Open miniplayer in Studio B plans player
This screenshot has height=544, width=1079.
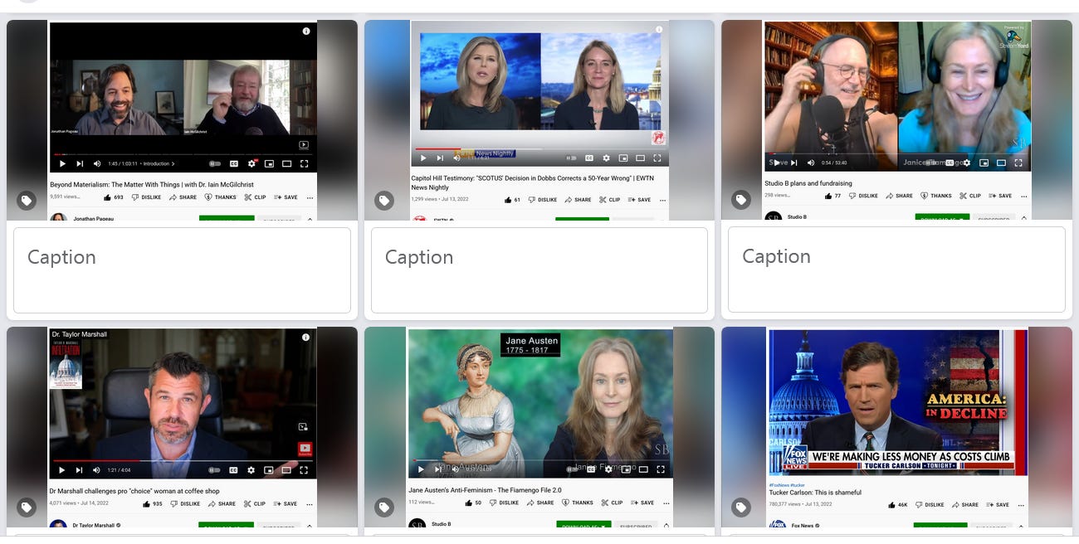point(984,163)
